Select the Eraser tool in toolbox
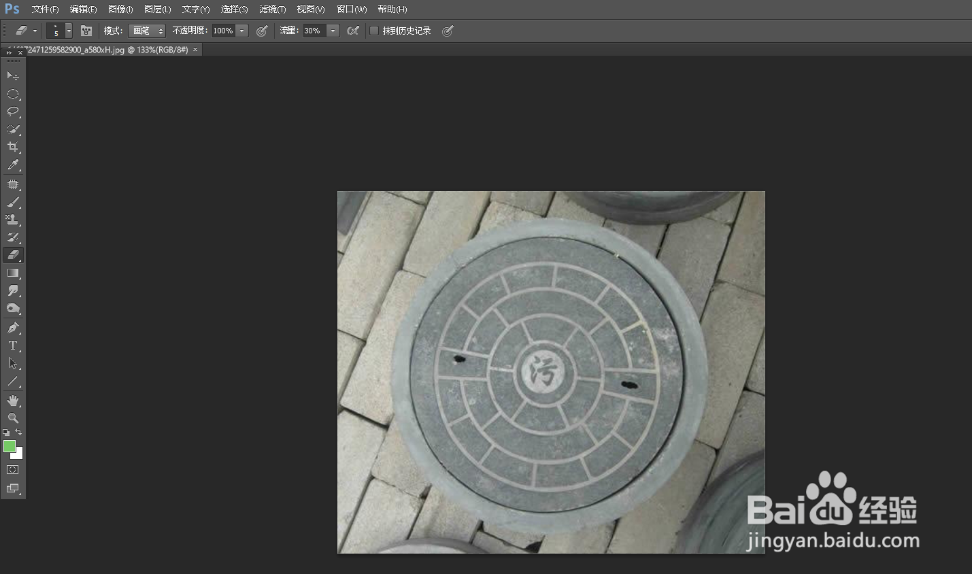Screen dimensions: 972x574 point(13,255)
